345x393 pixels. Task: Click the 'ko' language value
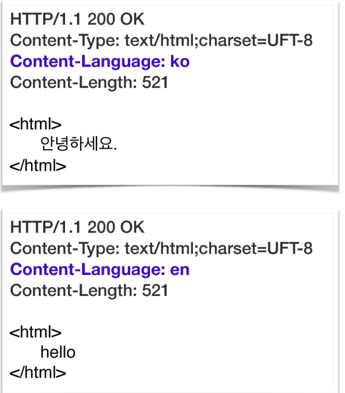coord(179,62)
